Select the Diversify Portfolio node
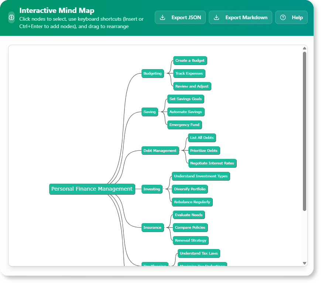This screenshot has width=321, height=283. click(x=190, y=189)
